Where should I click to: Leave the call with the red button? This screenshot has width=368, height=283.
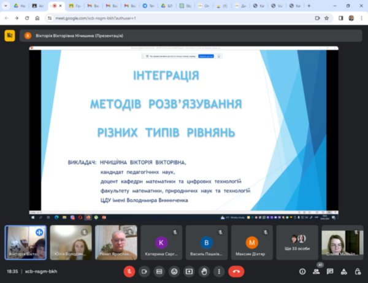[x=236, y=271]
